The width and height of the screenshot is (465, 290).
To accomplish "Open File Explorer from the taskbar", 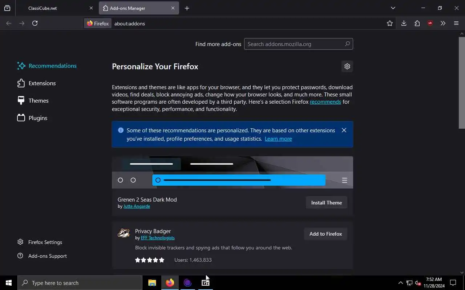I will tap(152, 283).
